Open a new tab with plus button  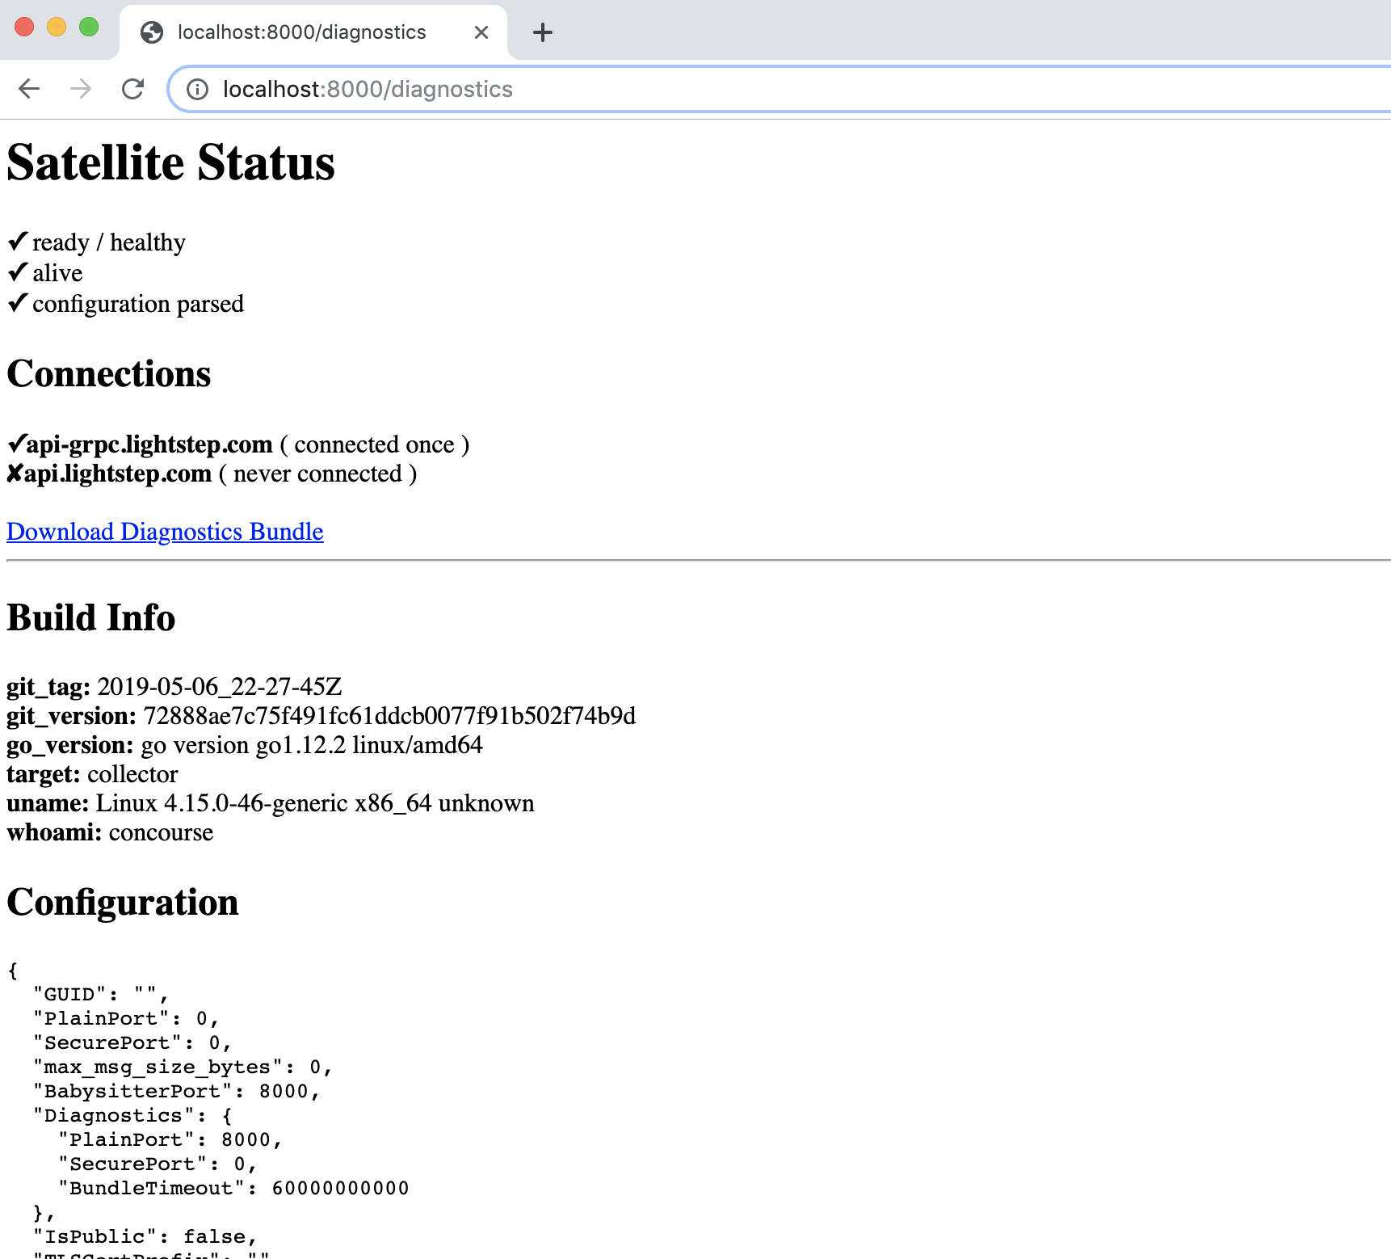pyautogui.click(x=543, y=32)
